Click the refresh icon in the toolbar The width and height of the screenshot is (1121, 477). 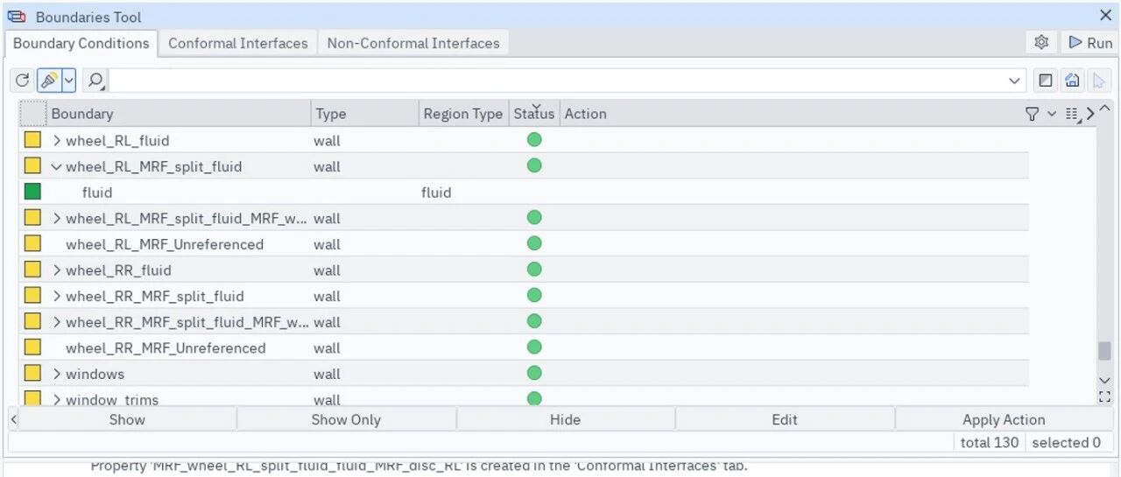coord(23,81)
